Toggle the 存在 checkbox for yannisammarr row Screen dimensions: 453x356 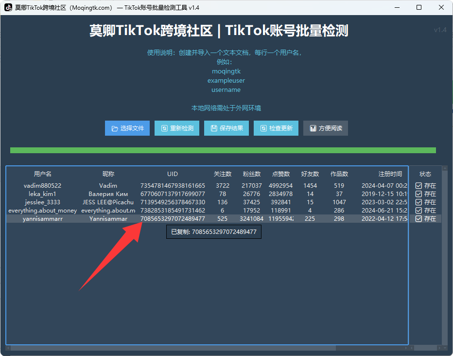418,219
